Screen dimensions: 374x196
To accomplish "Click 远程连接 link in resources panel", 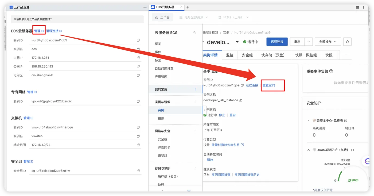I will (54, 31).
